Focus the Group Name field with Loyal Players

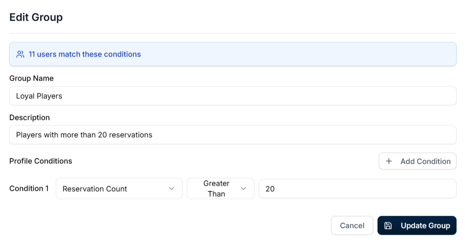tap(232, 96)
